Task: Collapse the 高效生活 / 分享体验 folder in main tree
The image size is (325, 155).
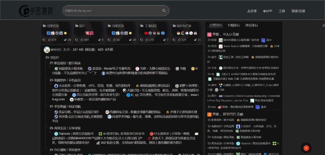Action: pos(65,128)
